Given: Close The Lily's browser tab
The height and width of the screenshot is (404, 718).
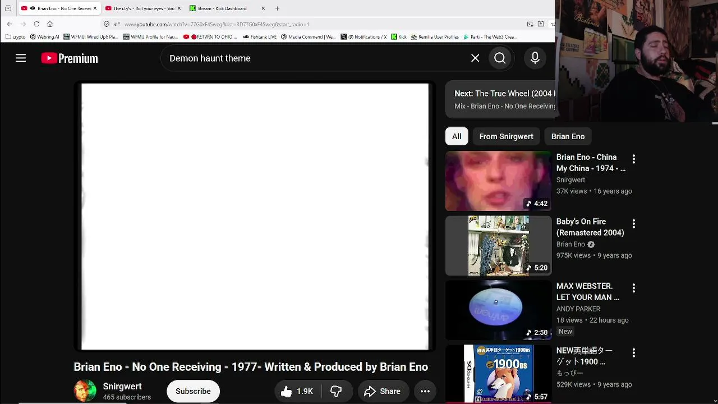Looking at the screenshot, I should [179, 8].
